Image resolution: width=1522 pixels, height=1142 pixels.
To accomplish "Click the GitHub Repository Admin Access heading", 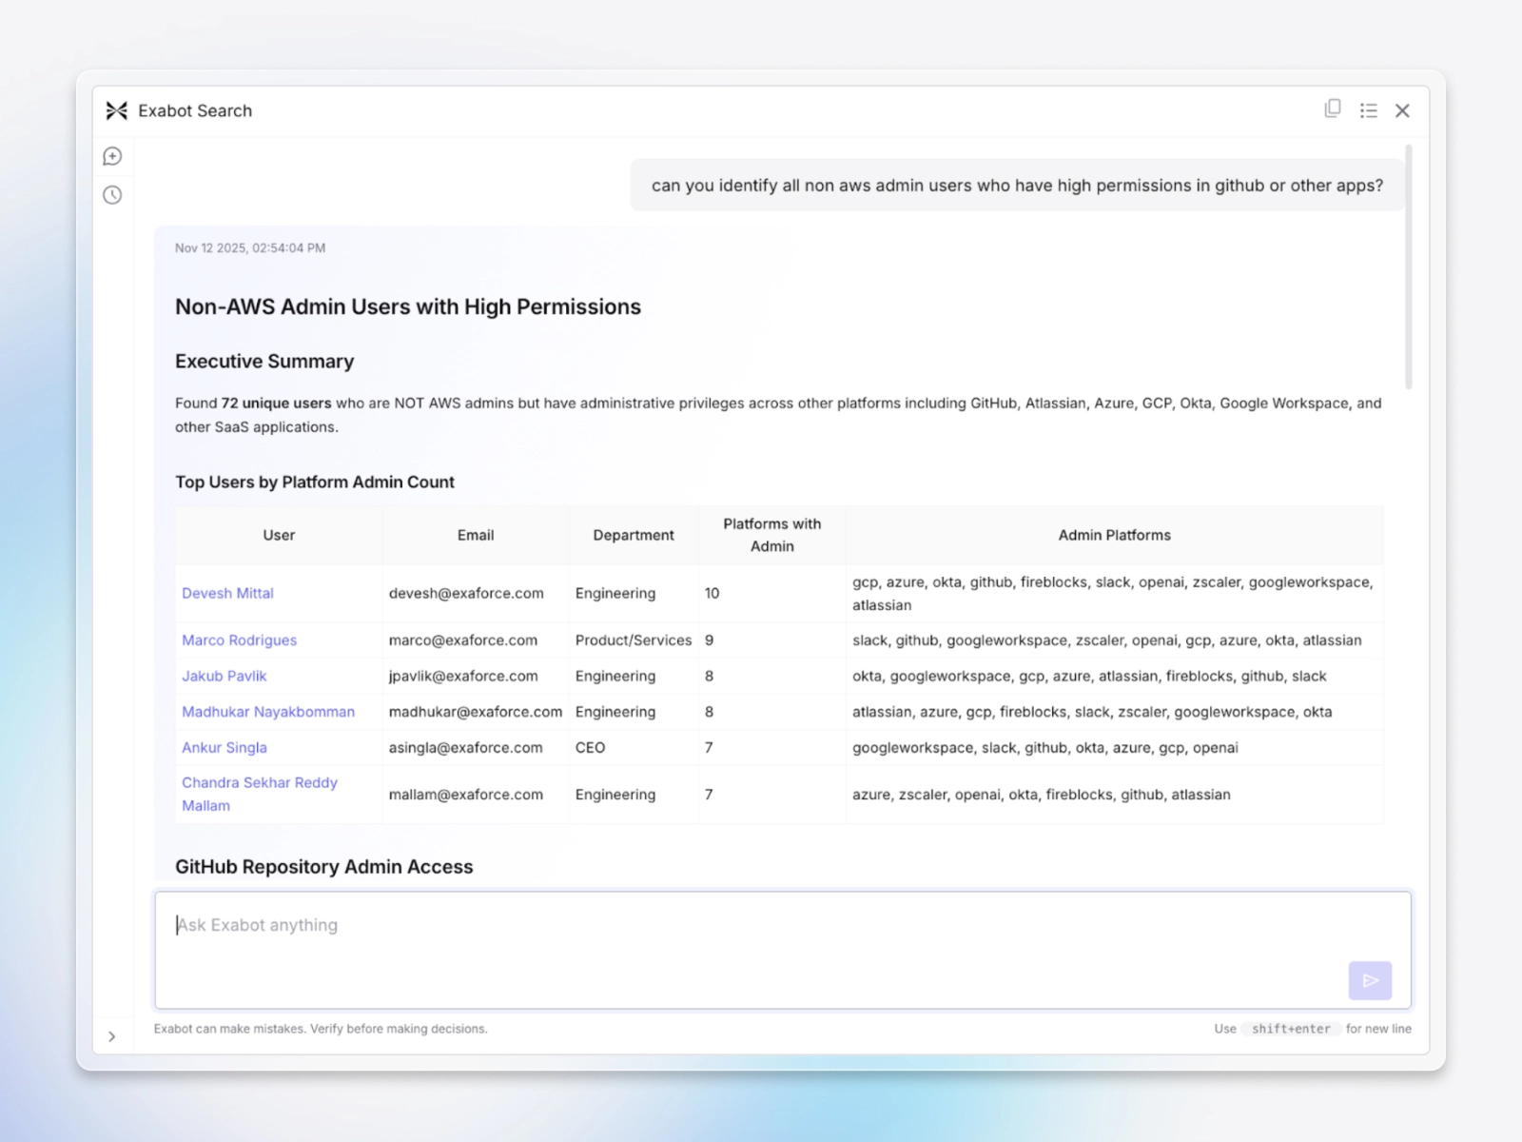I will pos(323,867).
